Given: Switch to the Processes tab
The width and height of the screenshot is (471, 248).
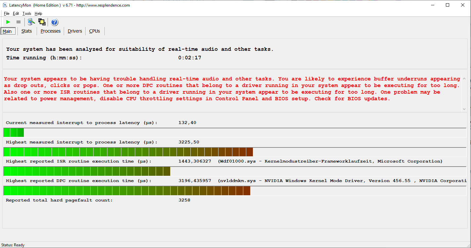Looking at the screenshot, I should pos(51,31).
